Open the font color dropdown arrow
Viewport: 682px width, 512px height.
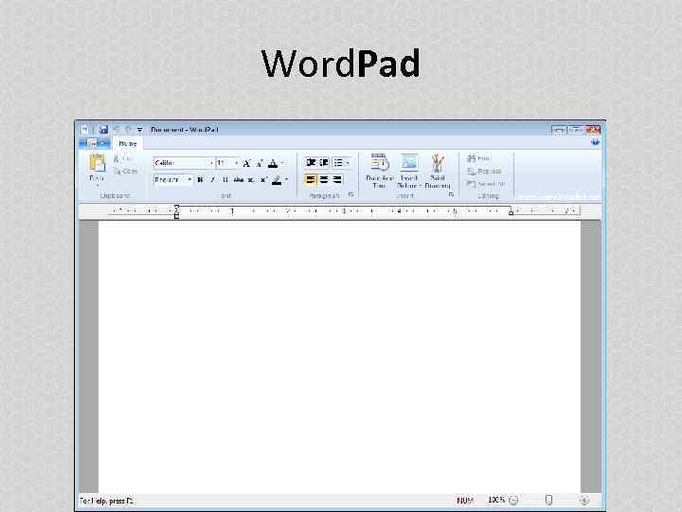pyautogui.click(x=282, y=163)
